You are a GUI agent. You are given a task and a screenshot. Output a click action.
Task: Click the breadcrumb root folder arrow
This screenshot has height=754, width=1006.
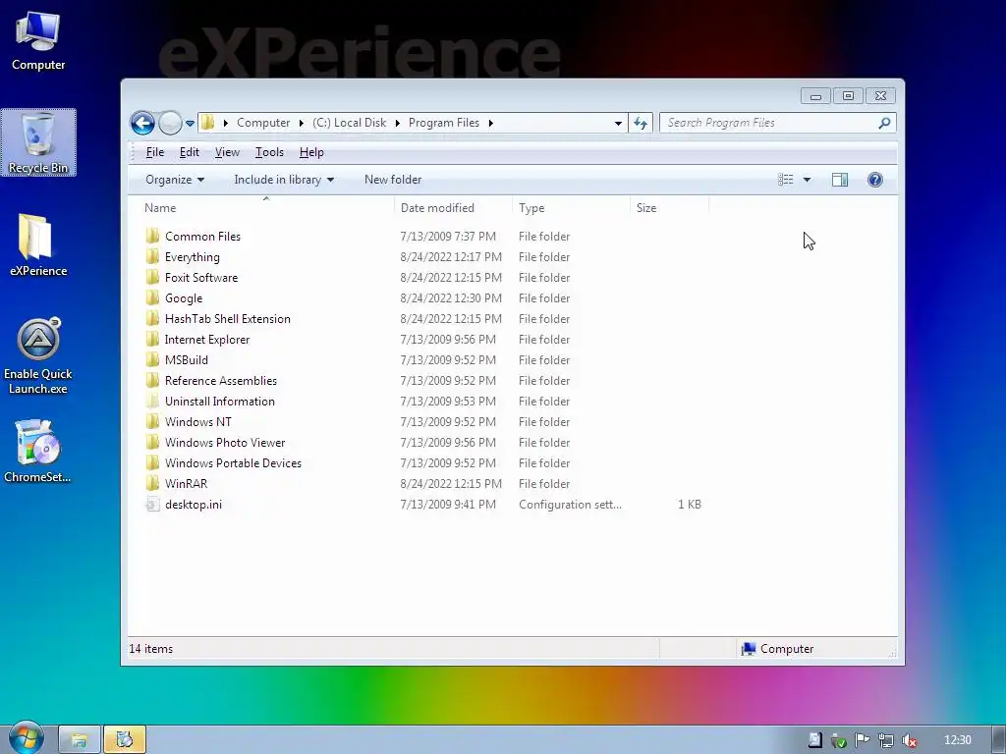225,123
